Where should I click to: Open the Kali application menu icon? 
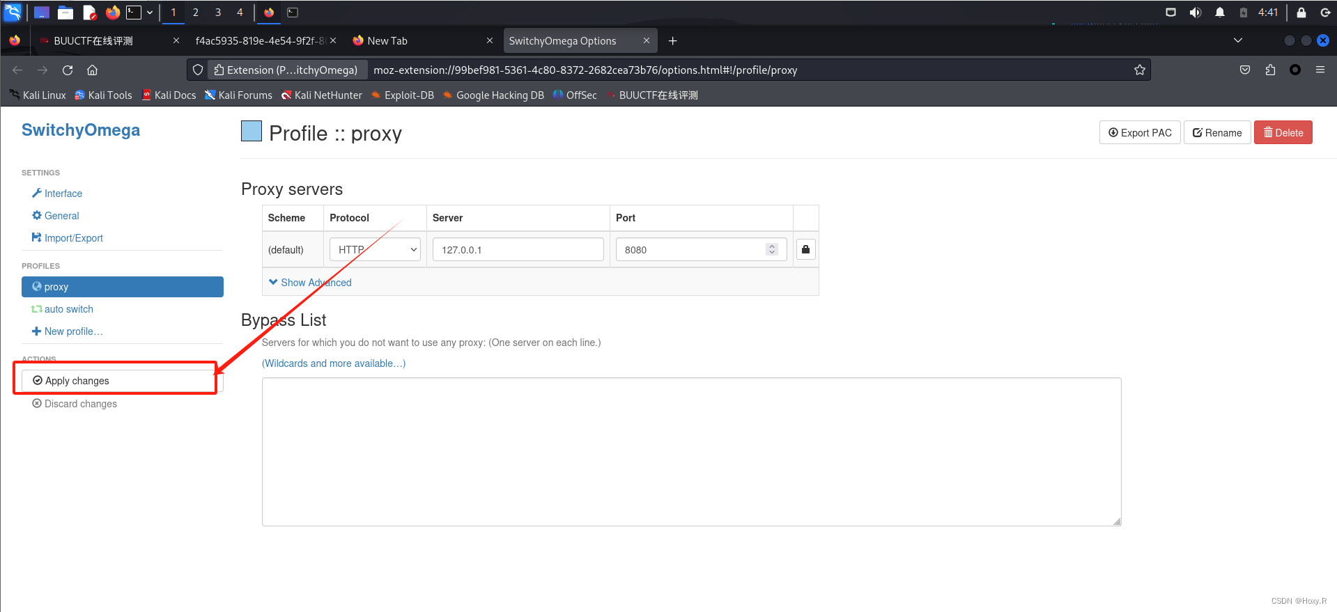(13, 12)
